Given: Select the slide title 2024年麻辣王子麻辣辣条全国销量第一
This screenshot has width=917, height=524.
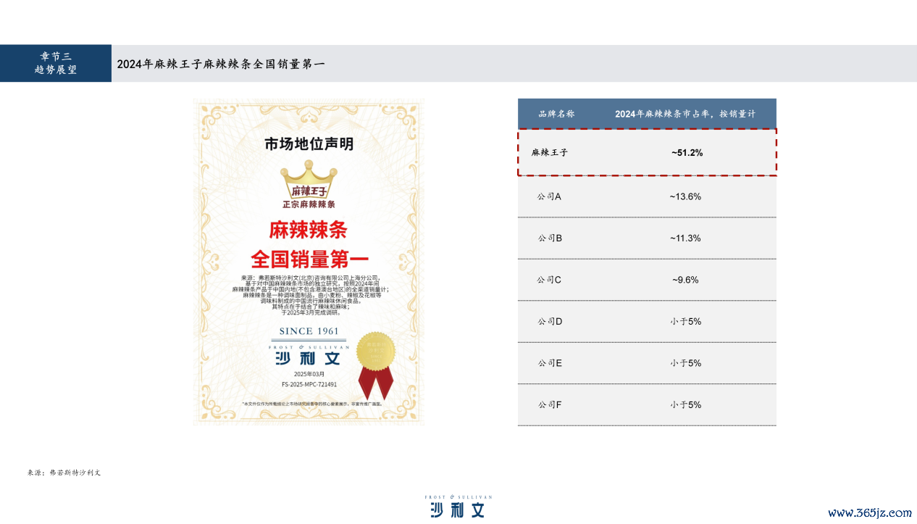Looking at the screenshot, I should point(221,64).
